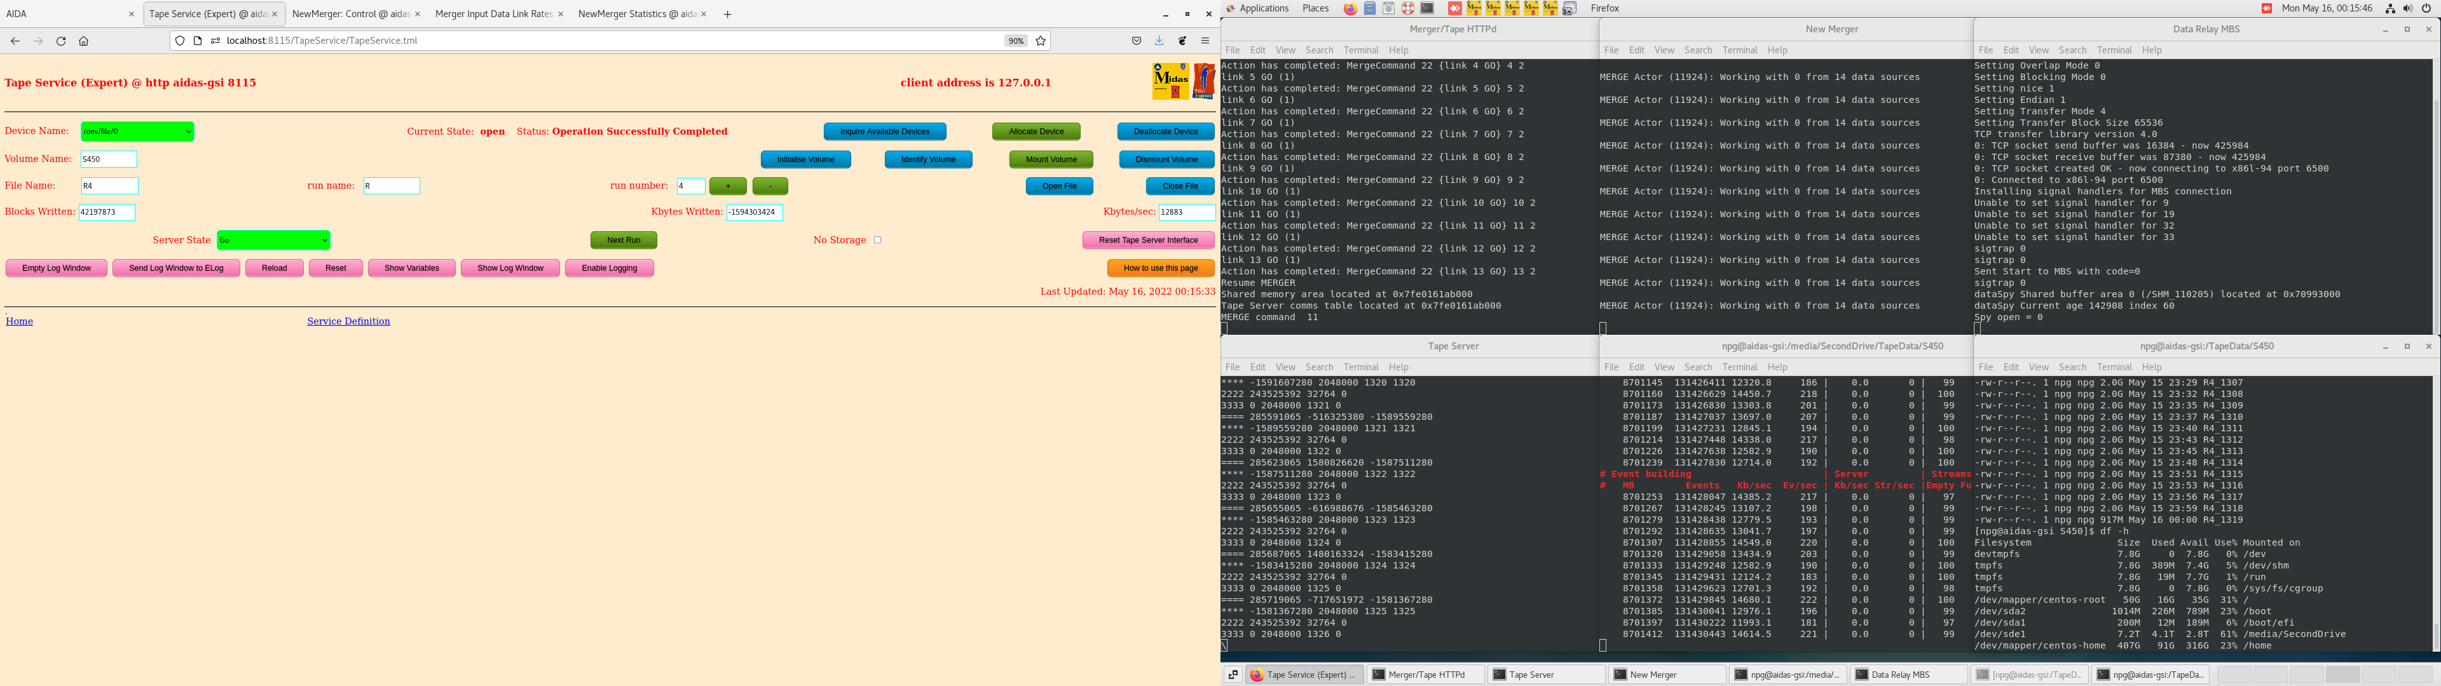The height and width of the screenshot is (686, 2441).
Task: Click the Dismount Volume button
Action: coord(1166,159)
